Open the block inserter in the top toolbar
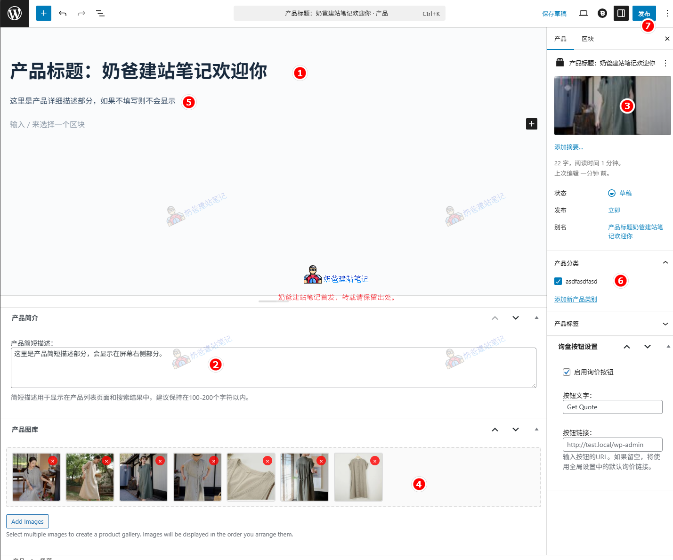This screenshot has width=673, height=560. tap(43, 13)
